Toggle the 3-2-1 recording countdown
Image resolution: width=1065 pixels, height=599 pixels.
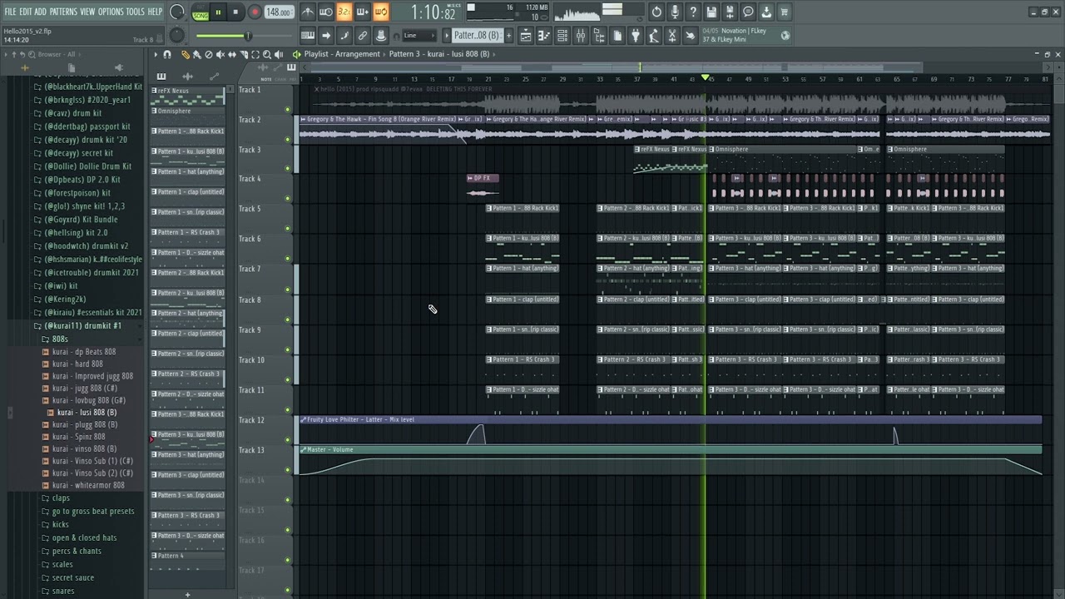tap(344, 12)
